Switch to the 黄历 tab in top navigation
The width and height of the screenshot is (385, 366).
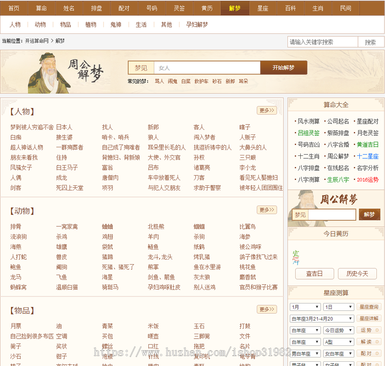tap(207, 8)
